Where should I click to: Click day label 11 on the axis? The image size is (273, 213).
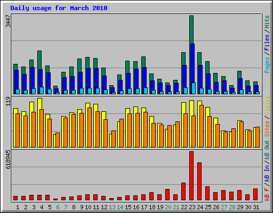point(96,207)
